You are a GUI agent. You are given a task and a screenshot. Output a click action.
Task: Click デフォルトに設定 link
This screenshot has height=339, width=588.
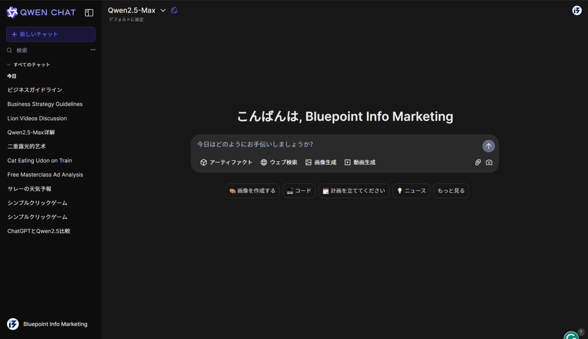126,20
